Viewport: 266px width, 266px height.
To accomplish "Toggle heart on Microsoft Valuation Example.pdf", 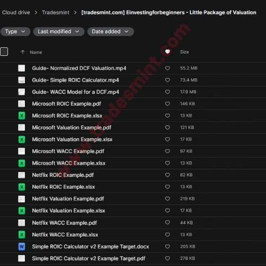I will (168, 128).
